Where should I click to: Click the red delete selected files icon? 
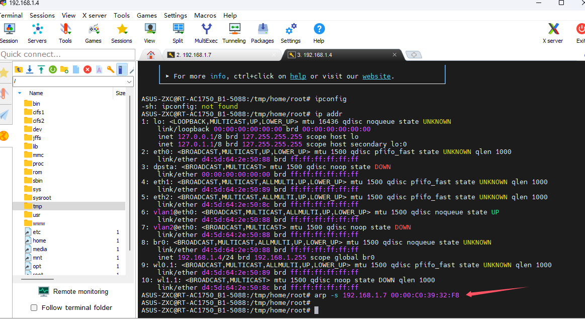88,69
